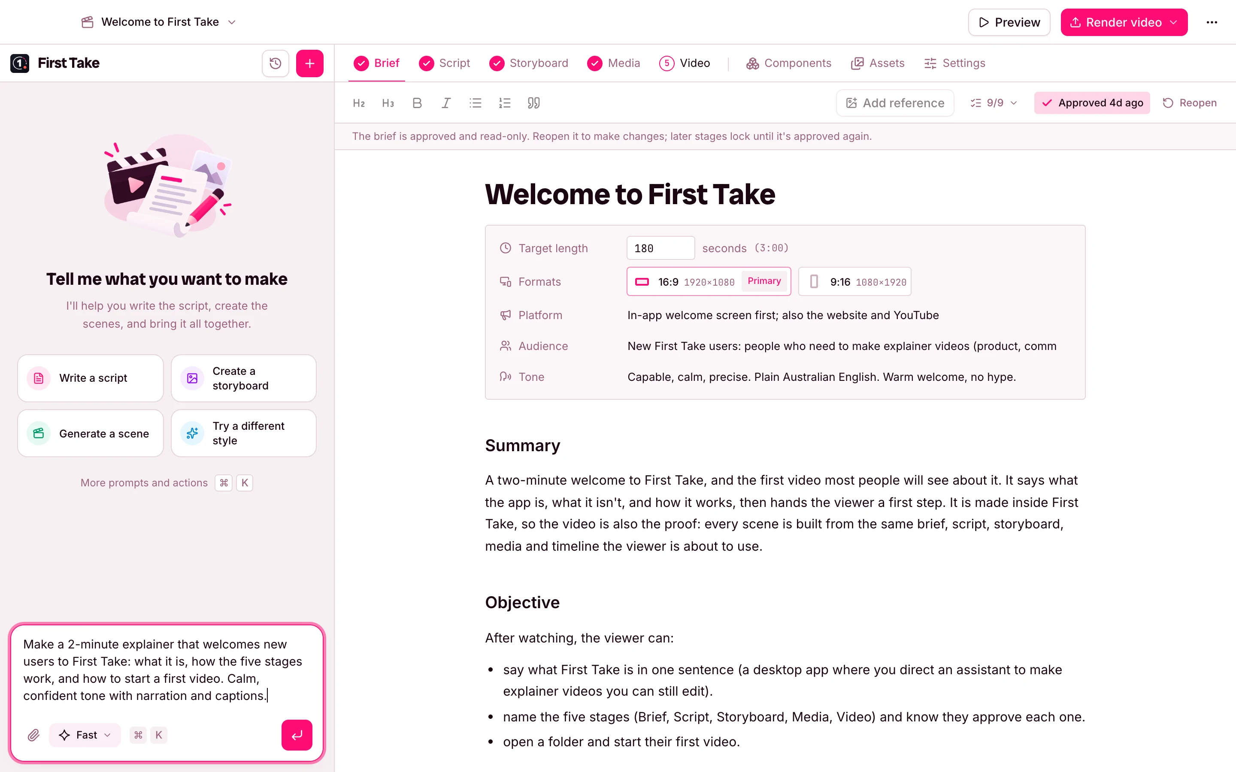The height and width of the screenshot is (772, 1236).
Task: Click the Tone description text
Action: [821, 377]
